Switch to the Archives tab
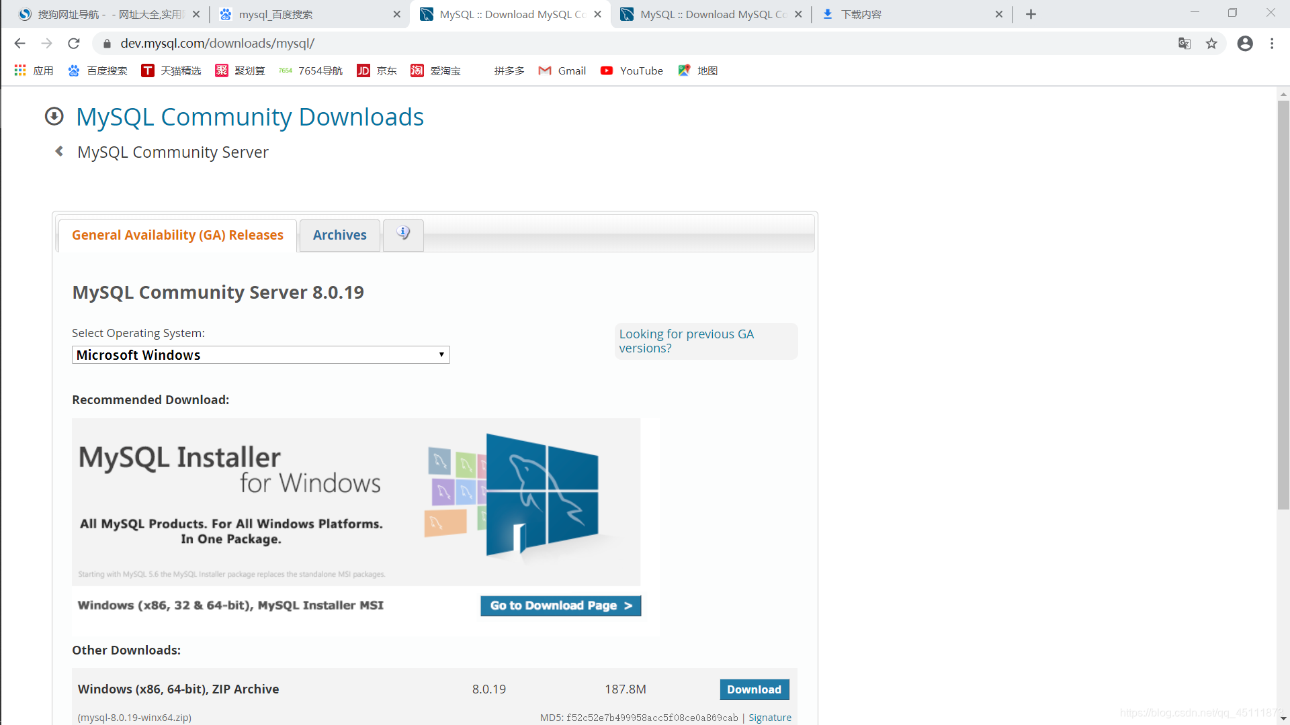1290x725 pixels. click(339, 234)
